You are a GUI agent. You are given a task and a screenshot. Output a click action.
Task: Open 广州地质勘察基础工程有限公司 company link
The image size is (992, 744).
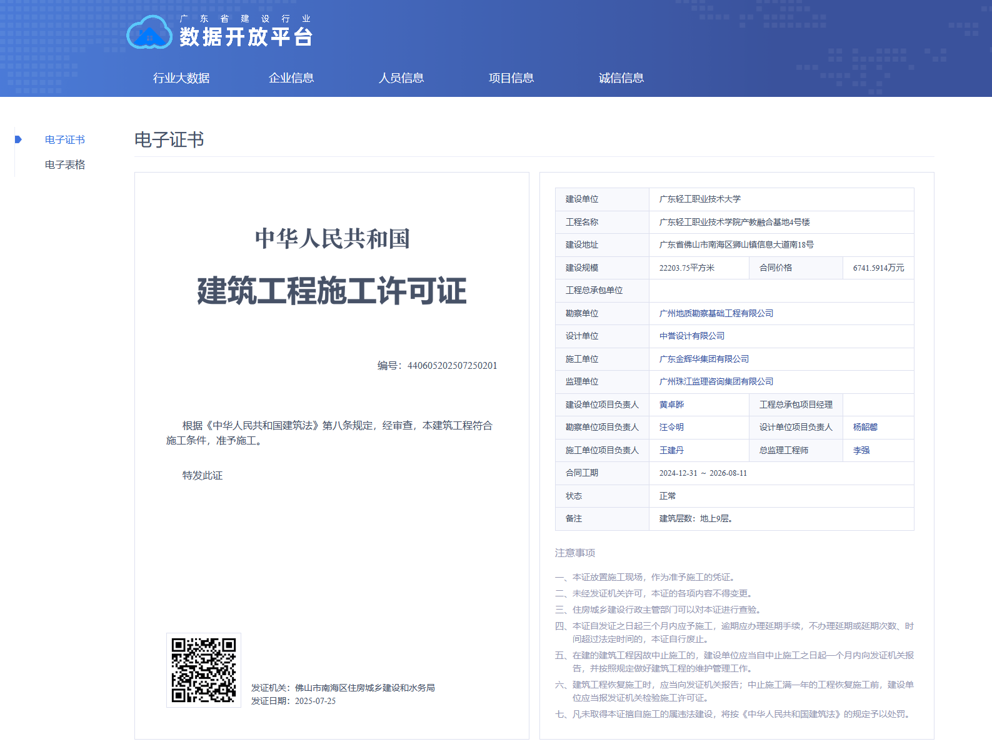716,313
